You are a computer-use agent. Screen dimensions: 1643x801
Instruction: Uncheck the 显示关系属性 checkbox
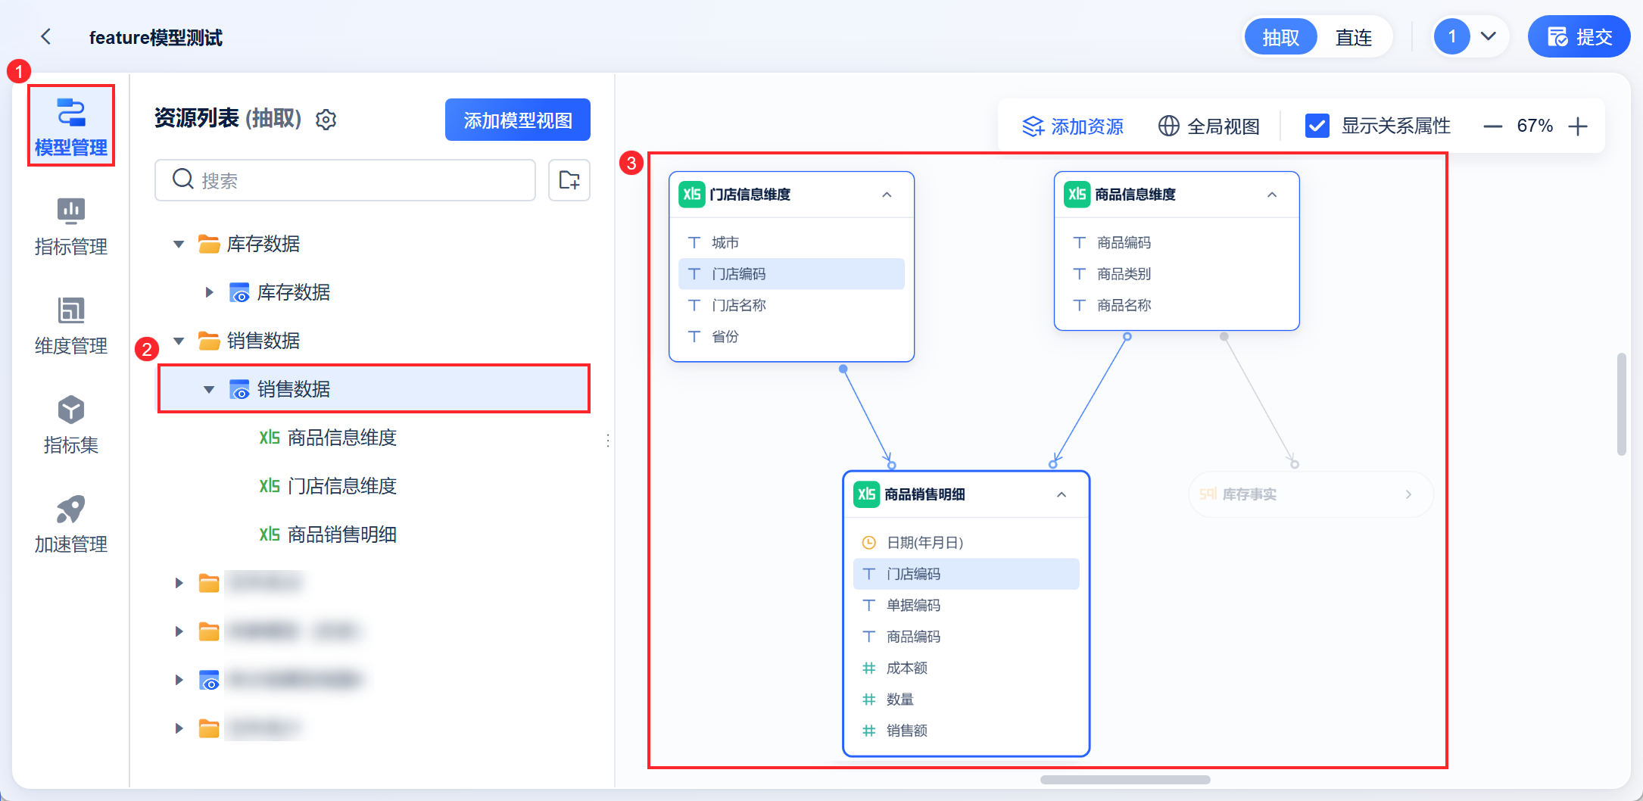point(1317,126)
